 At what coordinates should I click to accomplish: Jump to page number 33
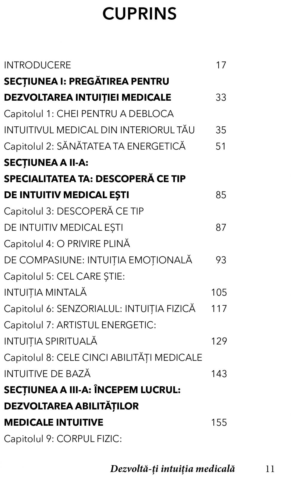tap(221, 97)
